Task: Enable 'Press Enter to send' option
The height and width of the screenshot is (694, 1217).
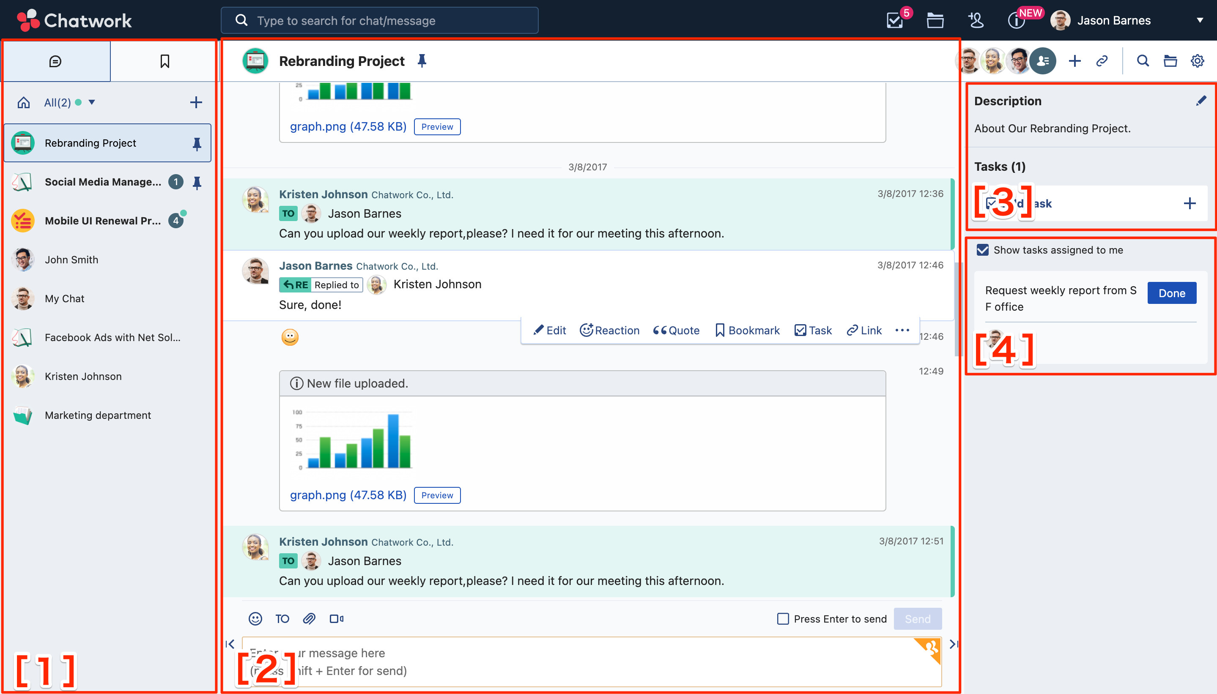Action: click(783, 618)
